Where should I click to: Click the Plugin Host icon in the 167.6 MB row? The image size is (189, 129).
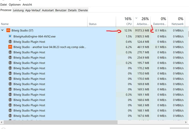pos(10,116)
